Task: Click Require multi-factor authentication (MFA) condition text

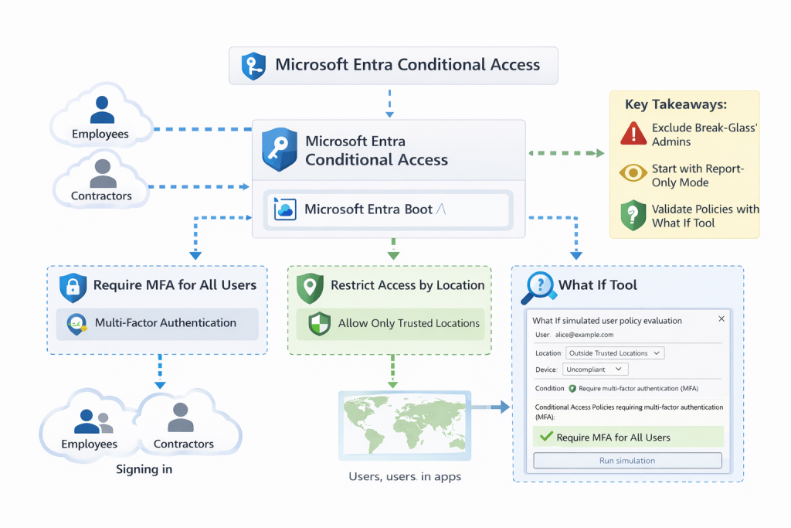Action: (x=639, y=389)
